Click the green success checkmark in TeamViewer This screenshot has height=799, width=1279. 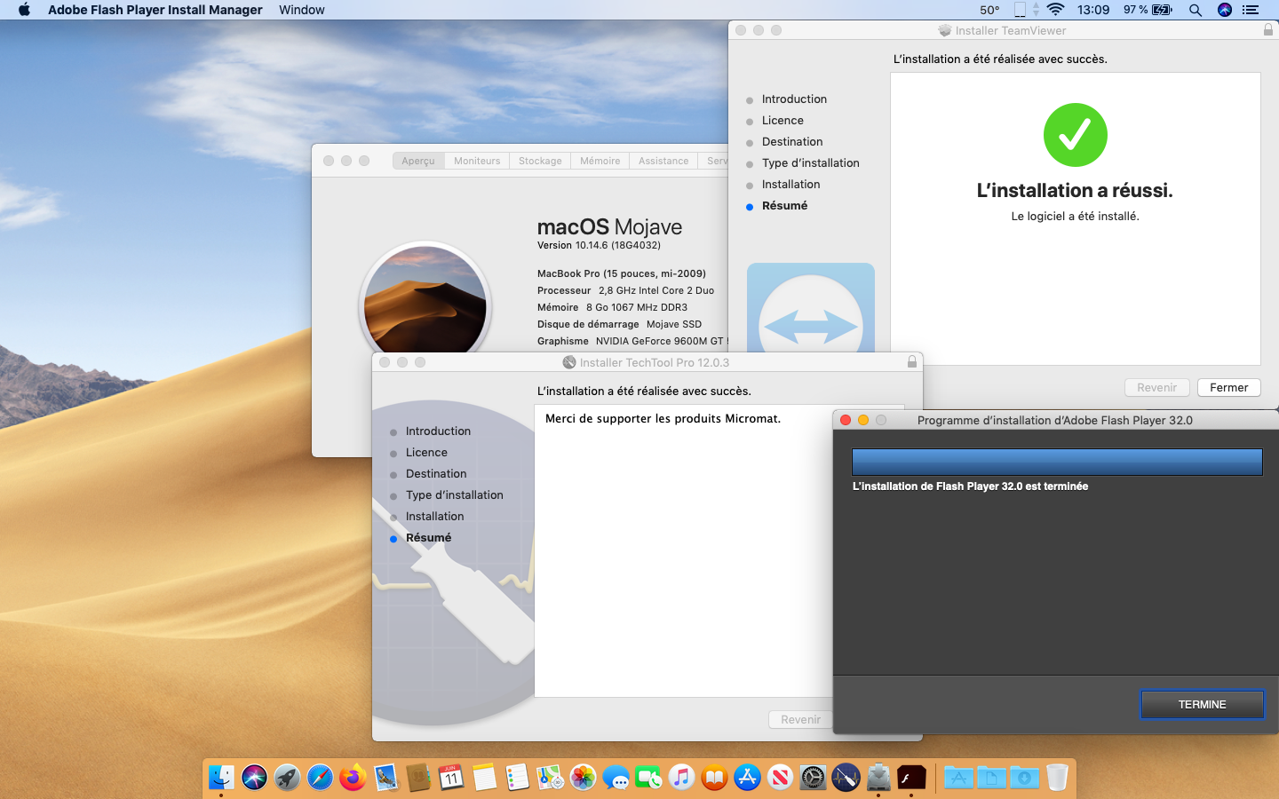point(1075,135)
